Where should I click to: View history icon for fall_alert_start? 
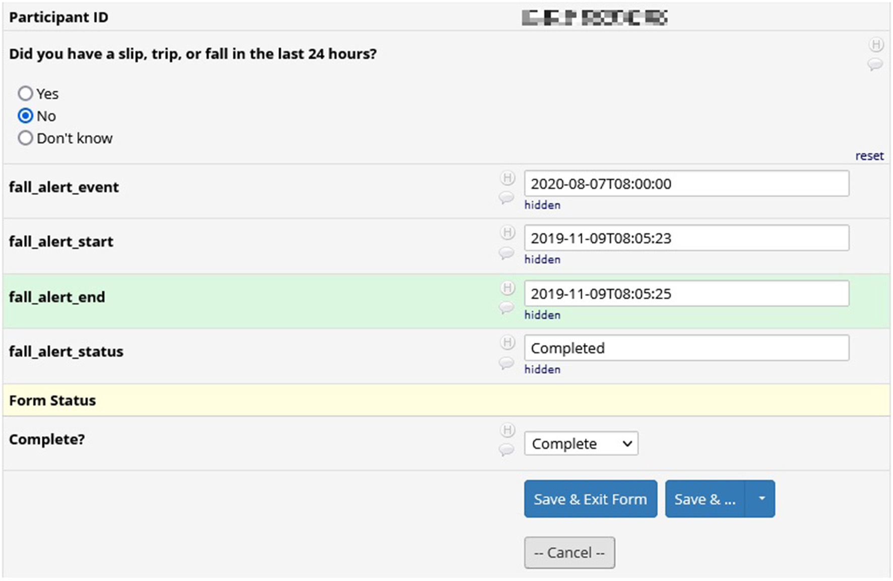tap(507, 232)
